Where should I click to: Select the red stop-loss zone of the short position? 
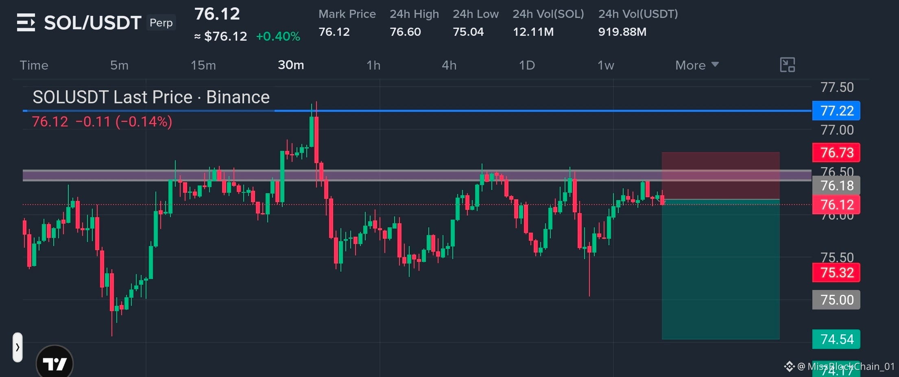[721, 176]
